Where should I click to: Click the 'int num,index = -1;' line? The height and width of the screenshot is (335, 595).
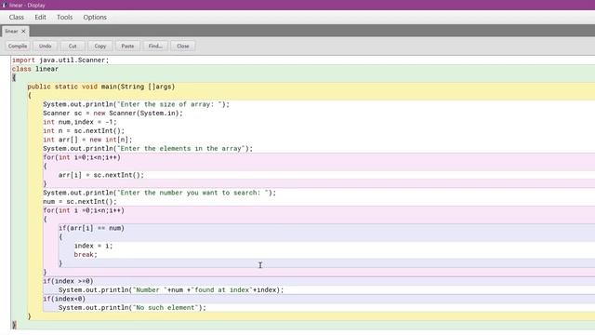tap(80, 122)
